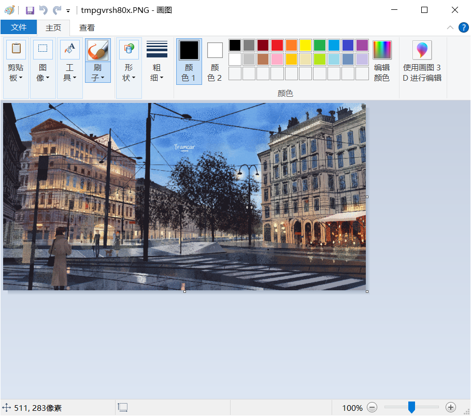The width and height of the screenshot is (471, 416).
Task: Click the paste clipboard icon
Action: pos(16,49)
